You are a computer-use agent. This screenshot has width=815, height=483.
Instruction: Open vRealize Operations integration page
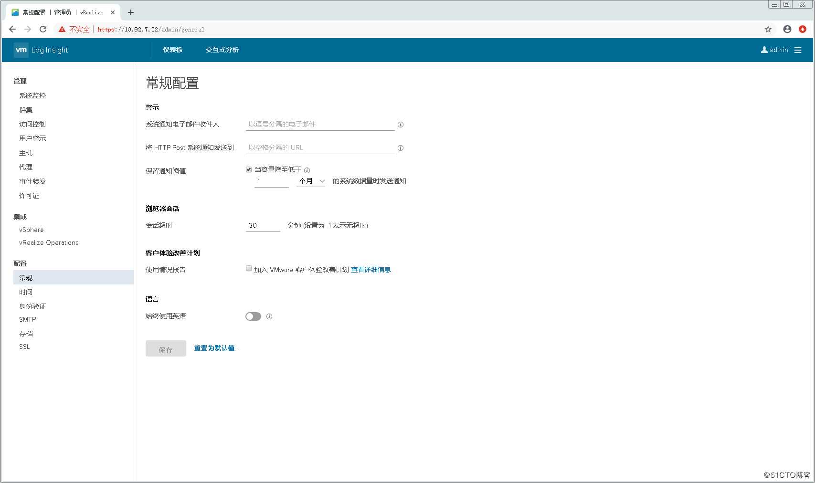(49, 242)
